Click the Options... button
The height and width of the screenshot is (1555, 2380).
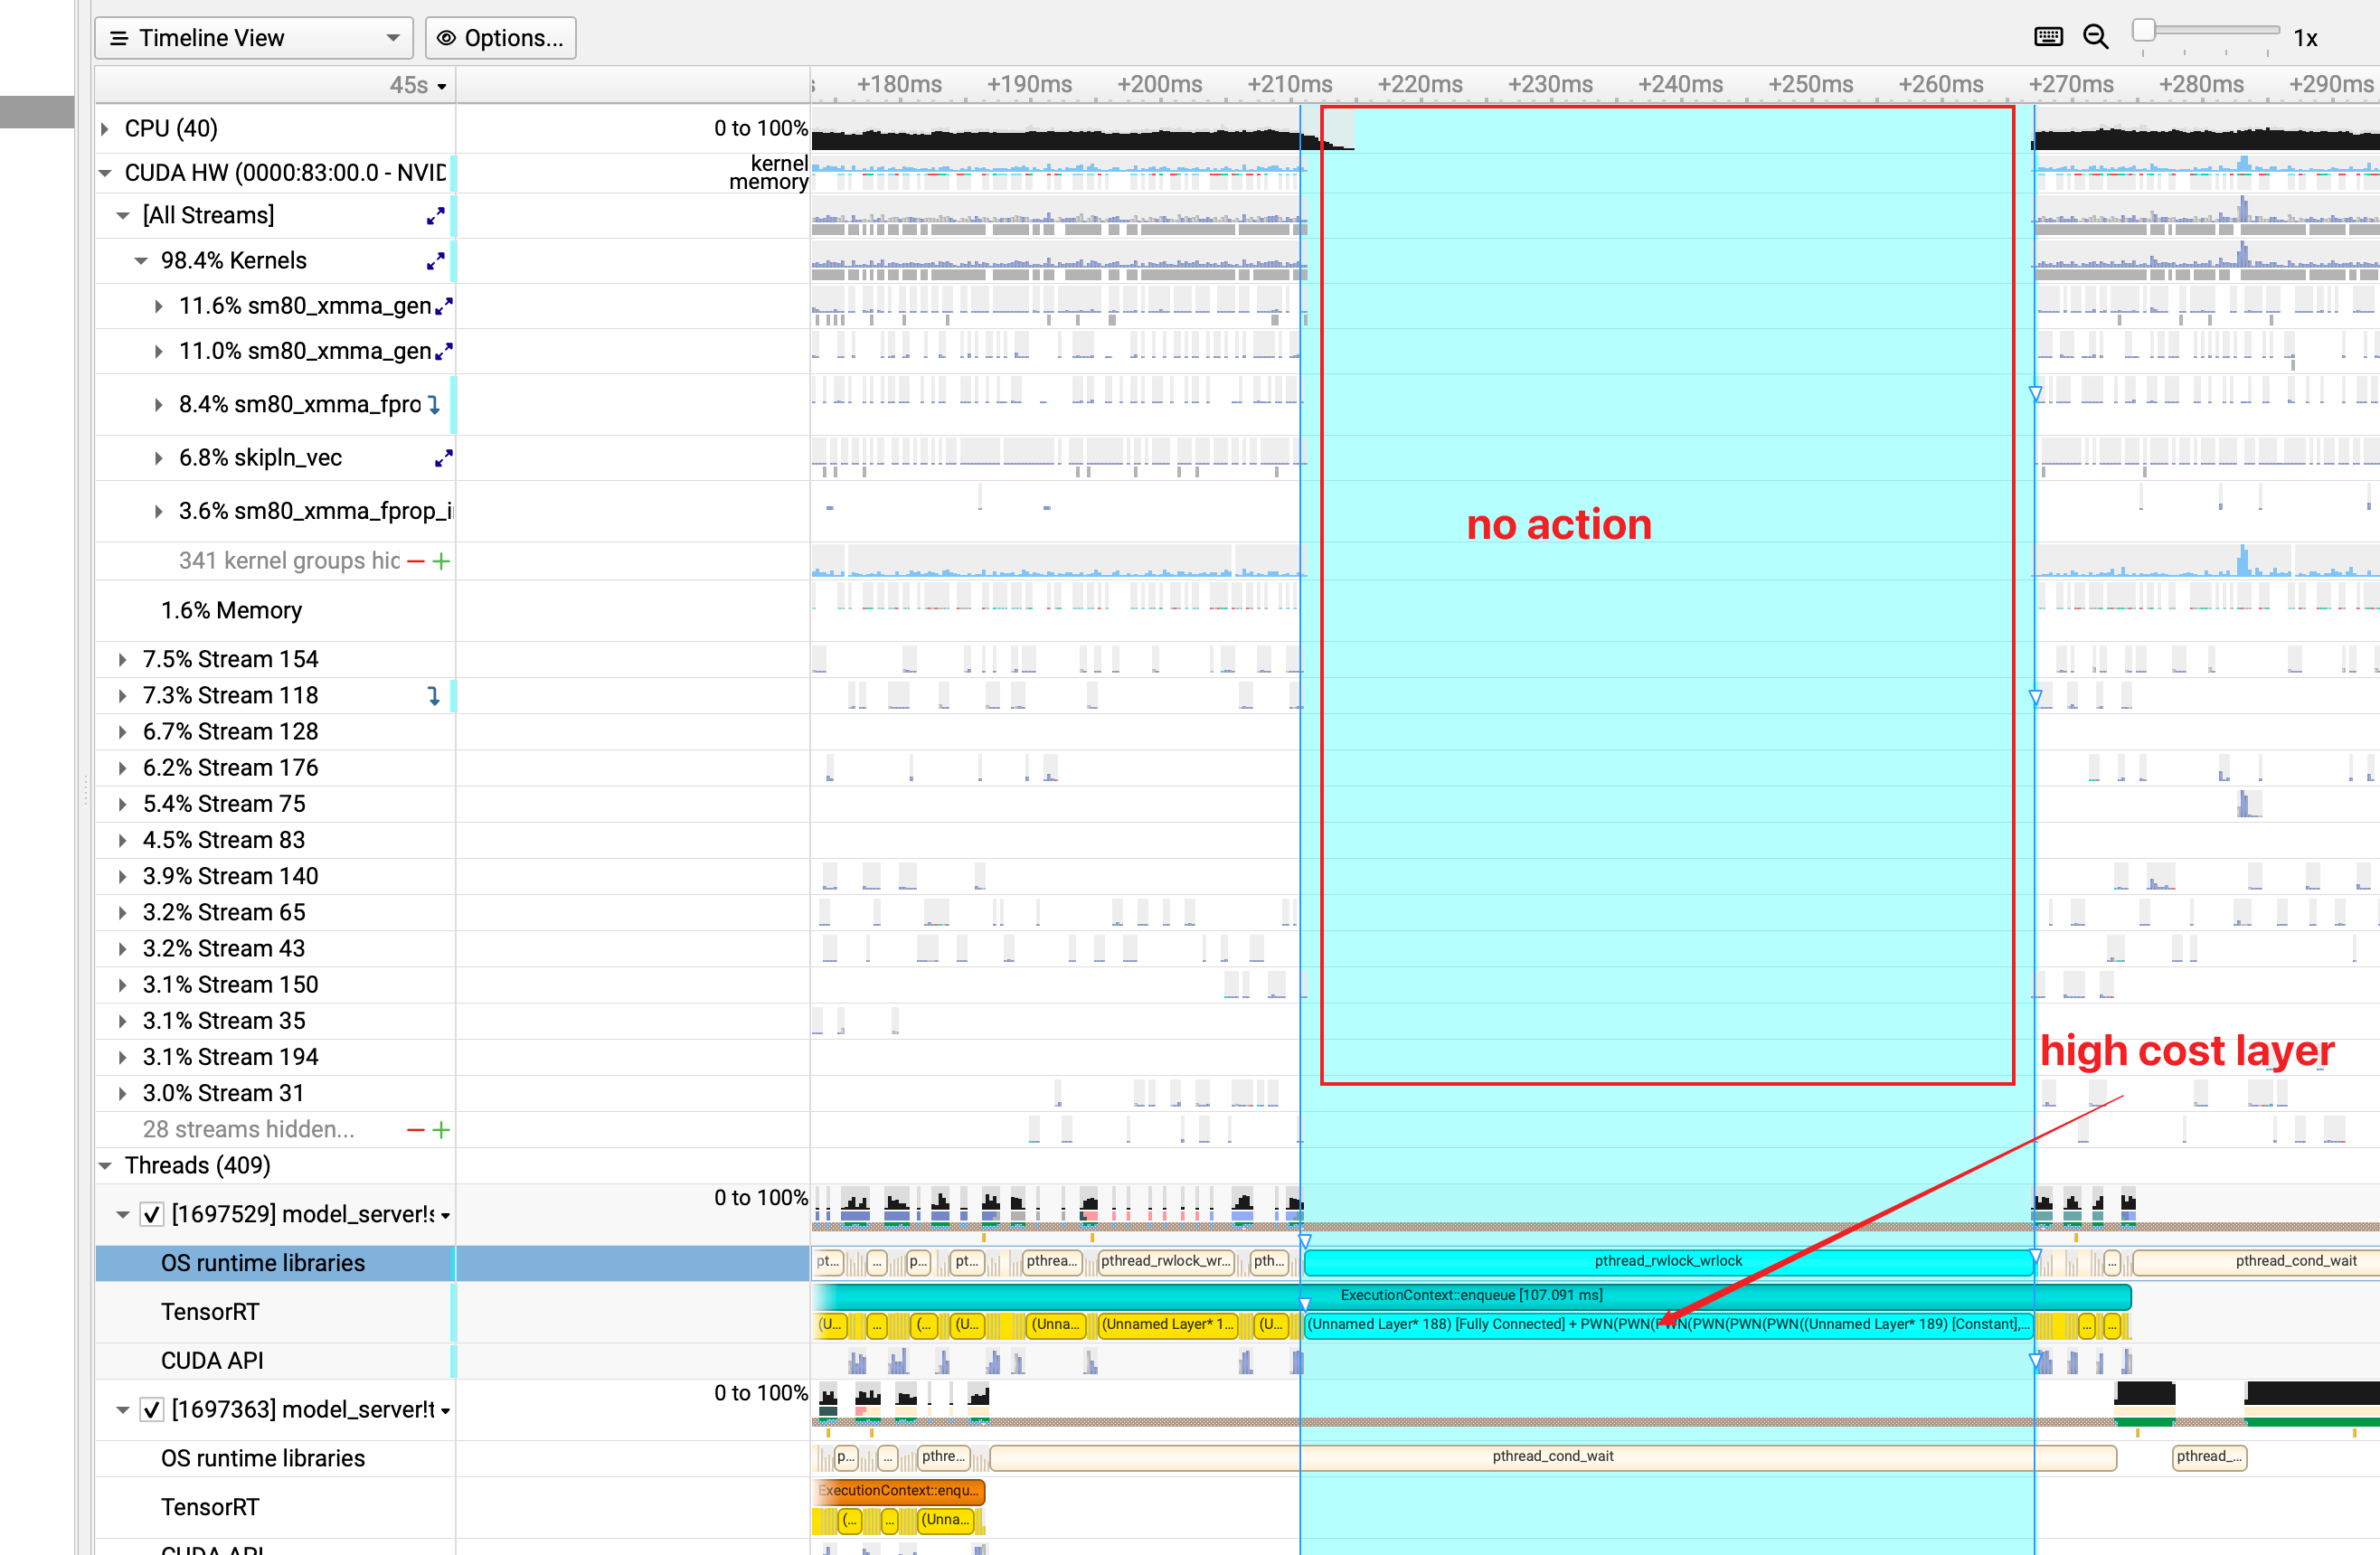[500, 38]
